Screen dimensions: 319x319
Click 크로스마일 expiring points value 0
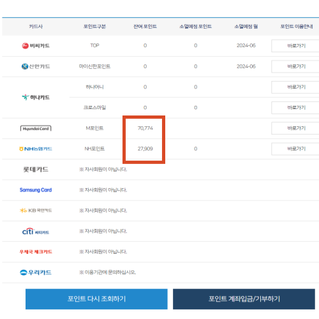point(196,108)
